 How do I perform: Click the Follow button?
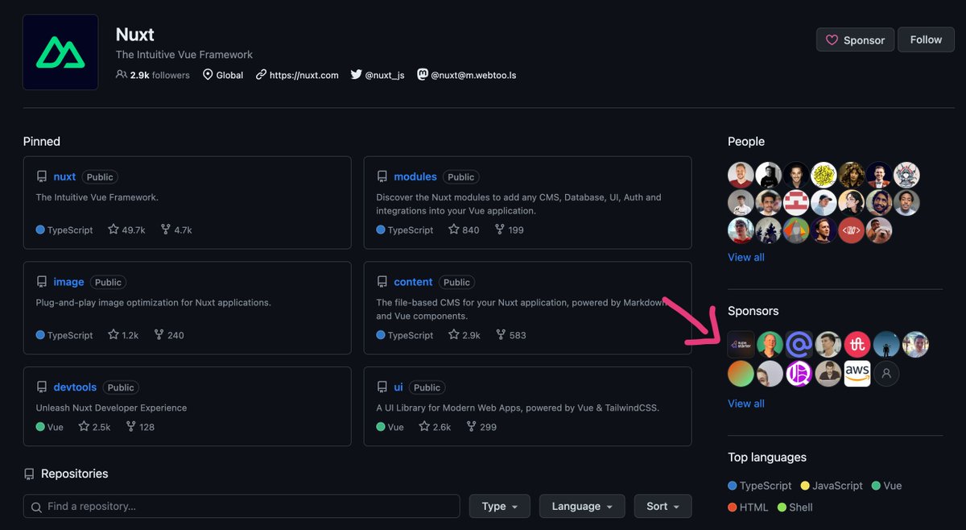(926, 39)
